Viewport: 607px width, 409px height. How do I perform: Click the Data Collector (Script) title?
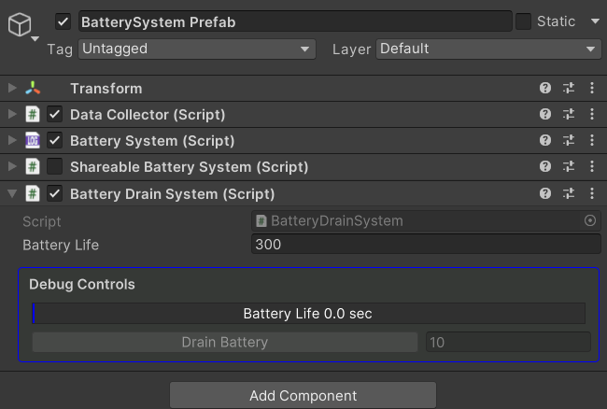coord(148,115)
